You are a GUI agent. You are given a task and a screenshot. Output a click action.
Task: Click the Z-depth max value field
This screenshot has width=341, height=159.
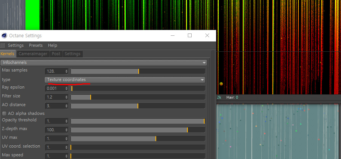coord(55,130)
